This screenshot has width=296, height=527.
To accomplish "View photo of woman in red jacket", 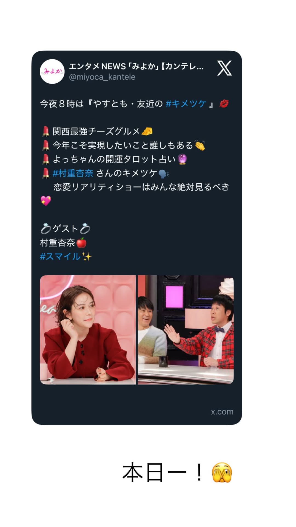I will (88, 330).
